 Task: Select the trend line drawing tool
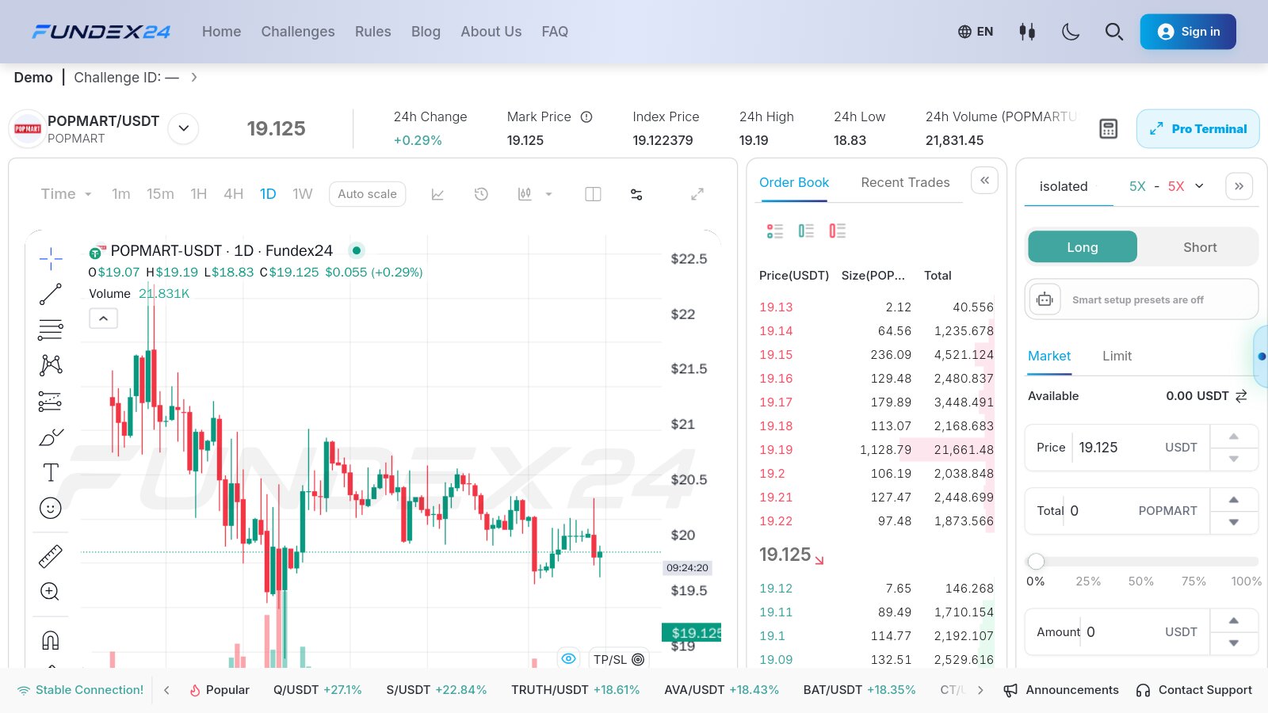(51, 294)
